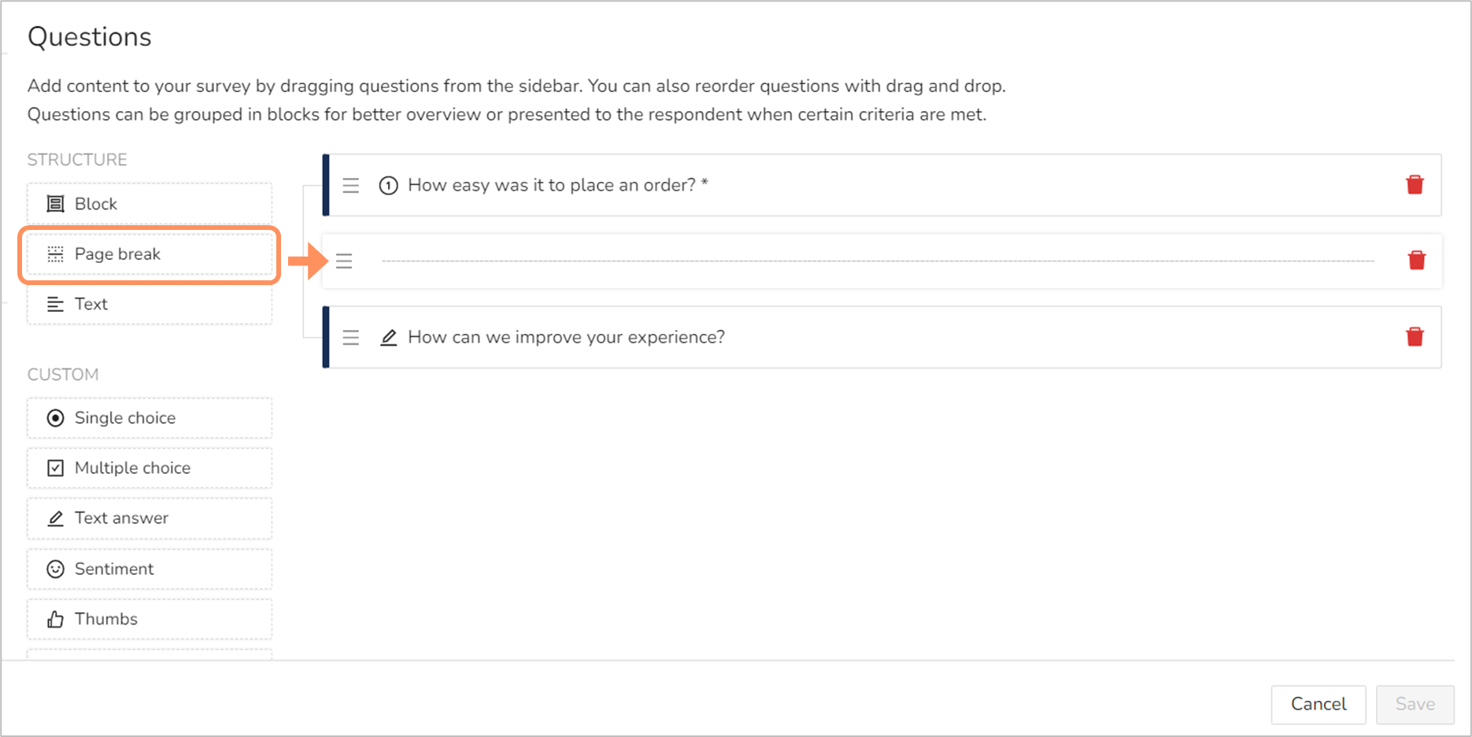Select the Block structure item

(150, 204)
